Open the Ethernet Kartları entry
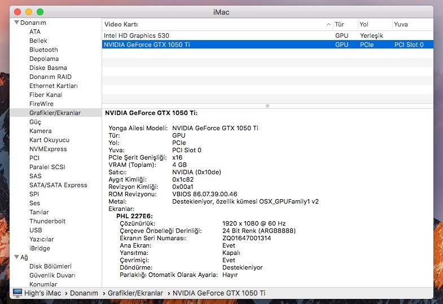Viewport: 443px width, 304px height. click(x=54, y=86)
